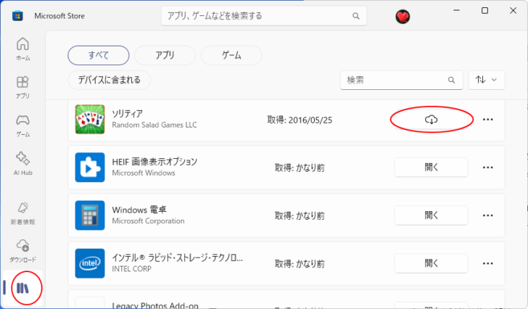Image resolution: width=528 pixels, height=309 pixels.
Task: Open more options for インテル ラピッド・ストレージ
Action: click(x=488, y=263)
